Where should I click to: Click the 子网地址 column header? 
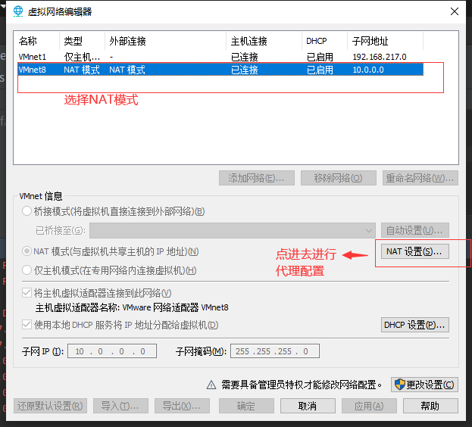(385, 41)
